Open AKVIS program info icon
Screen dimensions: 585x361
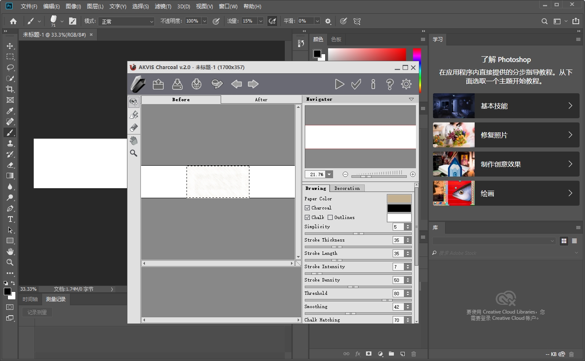point(373,85)
